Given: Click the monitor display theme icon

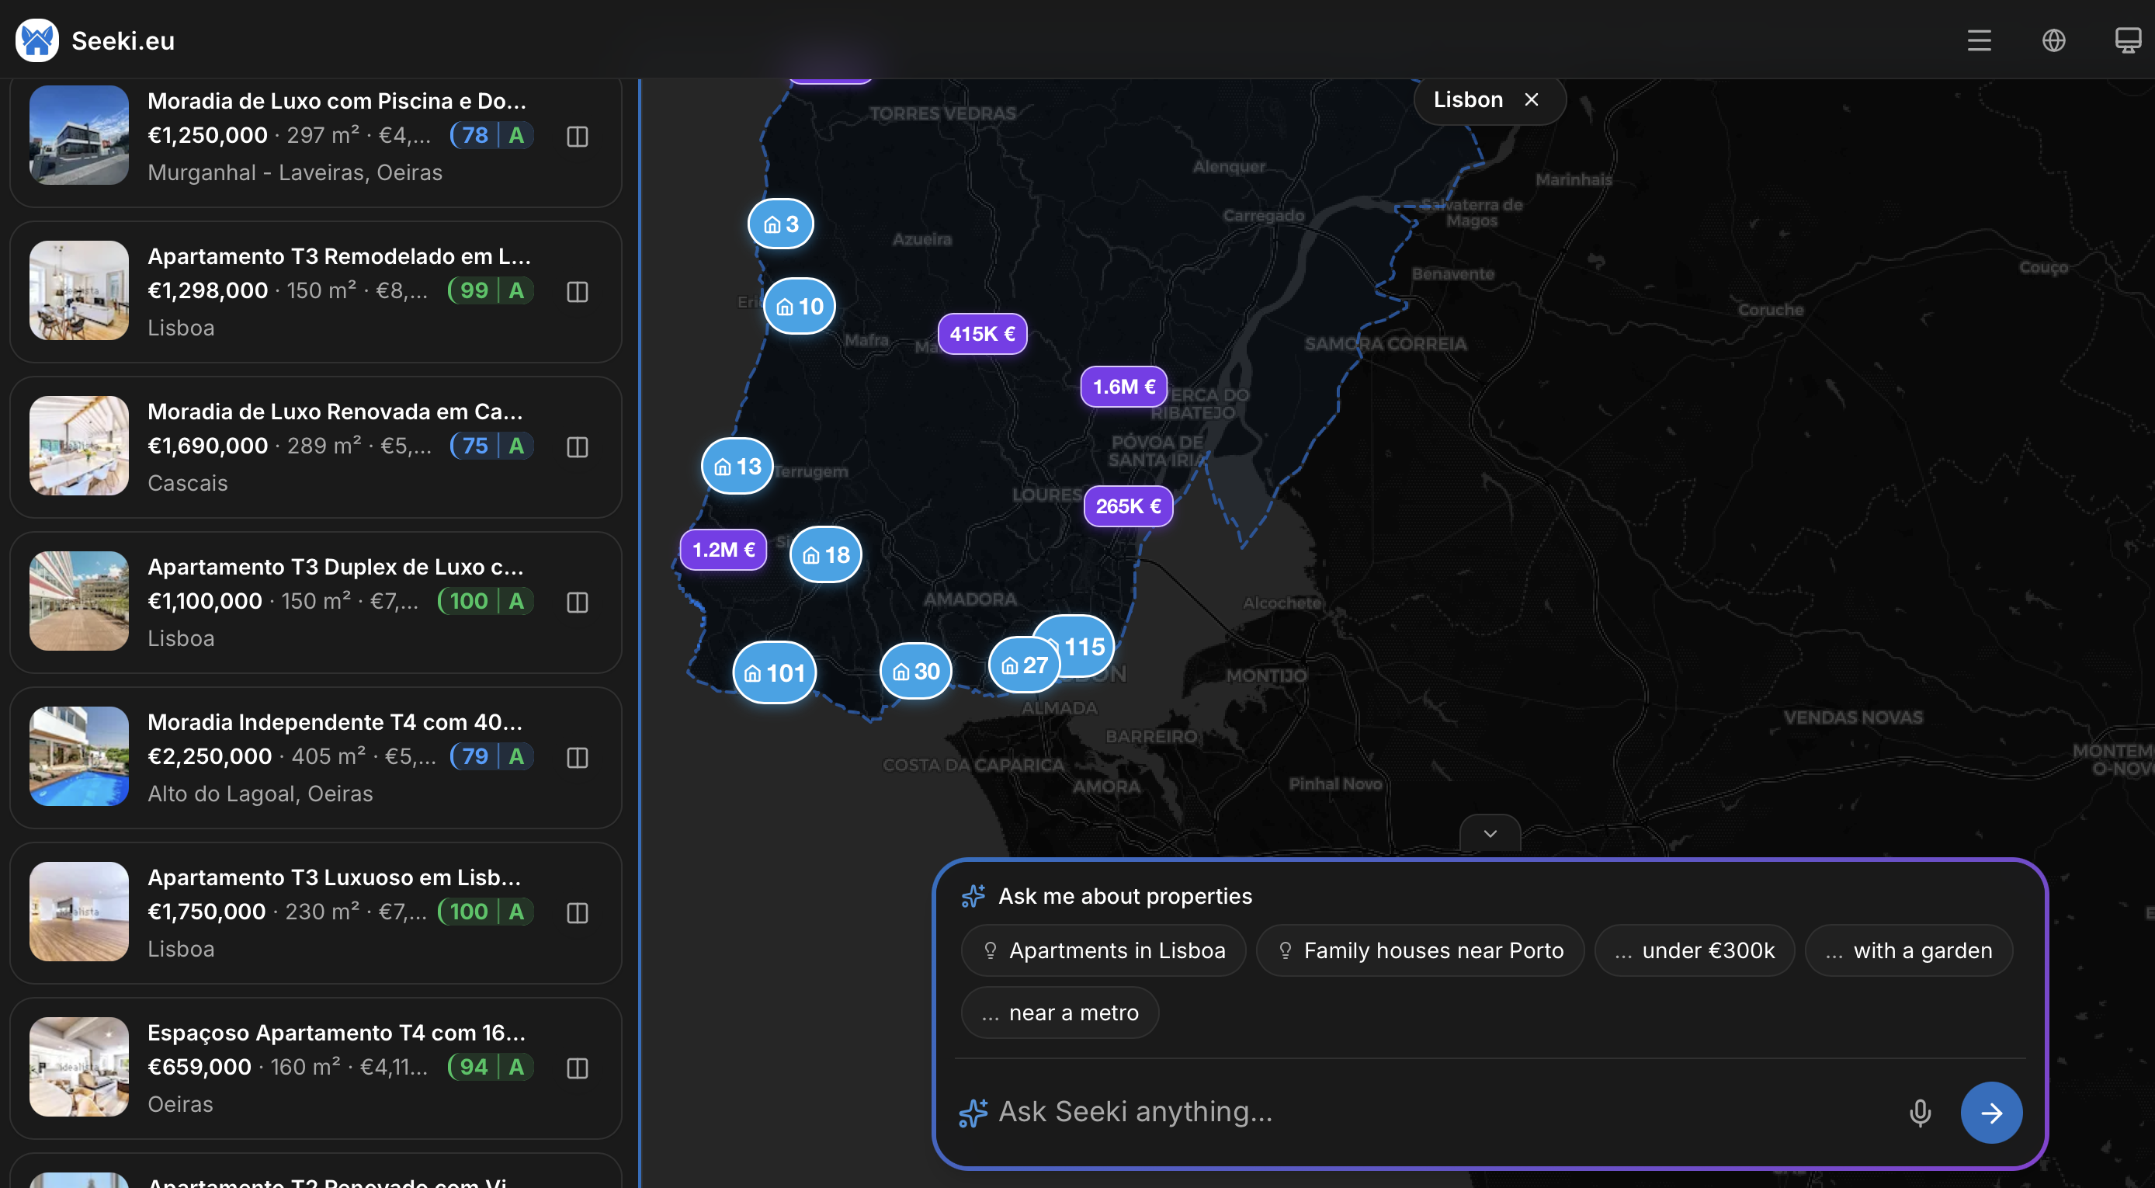Looking at the screenshot, I should [x=2127, y=40].
